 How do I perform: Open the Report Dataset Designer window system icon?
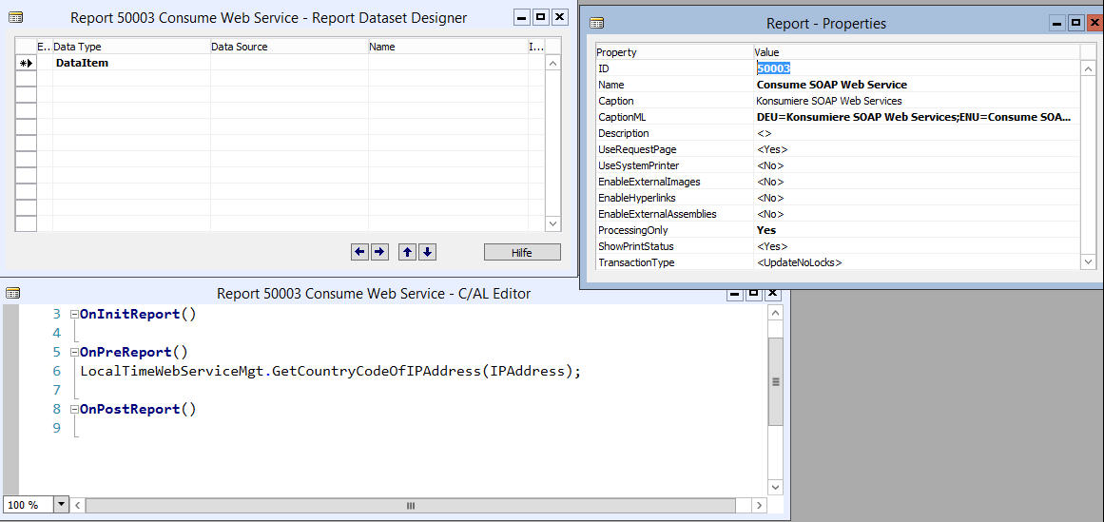click(x=14, y=18)
